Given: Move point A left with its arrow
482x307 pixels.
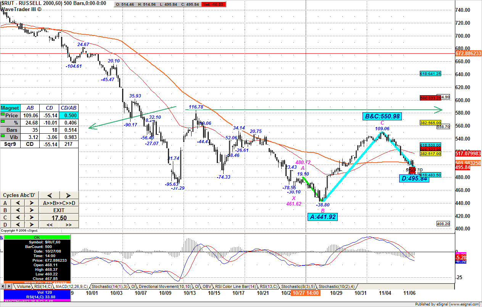Looking at the screenshot, I should pyautogui.click(x=18, y=203).
